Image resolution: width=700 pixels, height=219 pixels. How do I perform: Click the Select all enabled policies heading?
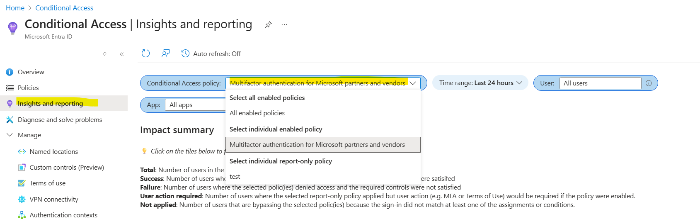click(x=267, y=98)
